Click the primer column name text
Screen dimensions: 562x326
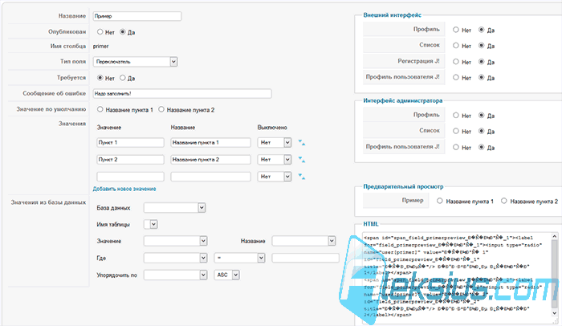(100, 47)
